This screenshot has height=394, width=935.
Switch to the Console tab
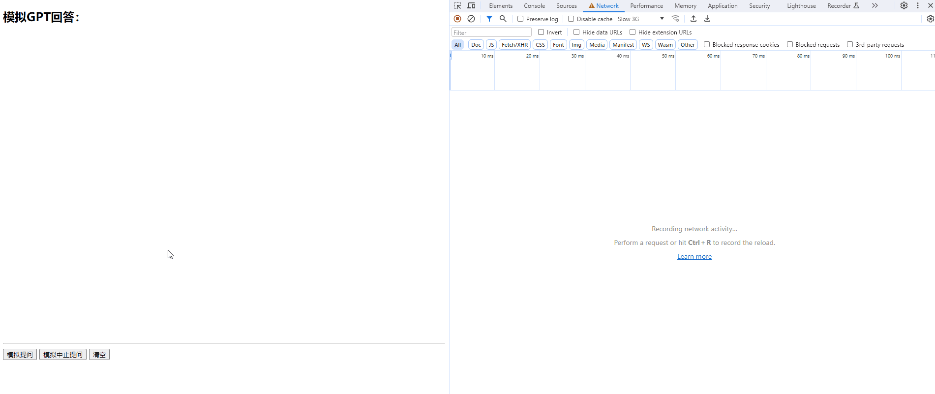click(x=534, y=6)
